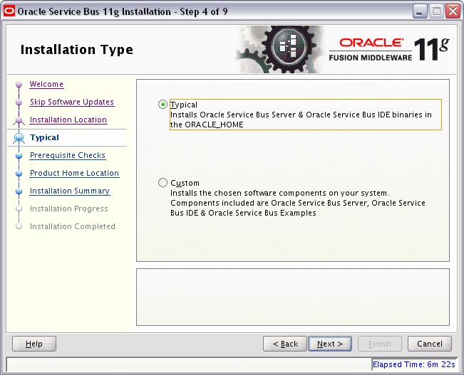The image size is (464, 375).
Task: Go to the Welcome step link
Action: [x=46, y=84]
